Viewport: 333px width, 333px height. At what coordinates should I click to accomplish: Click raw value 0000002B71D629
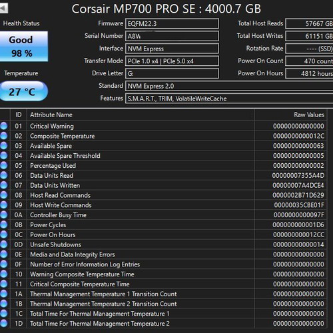[298, 195]
